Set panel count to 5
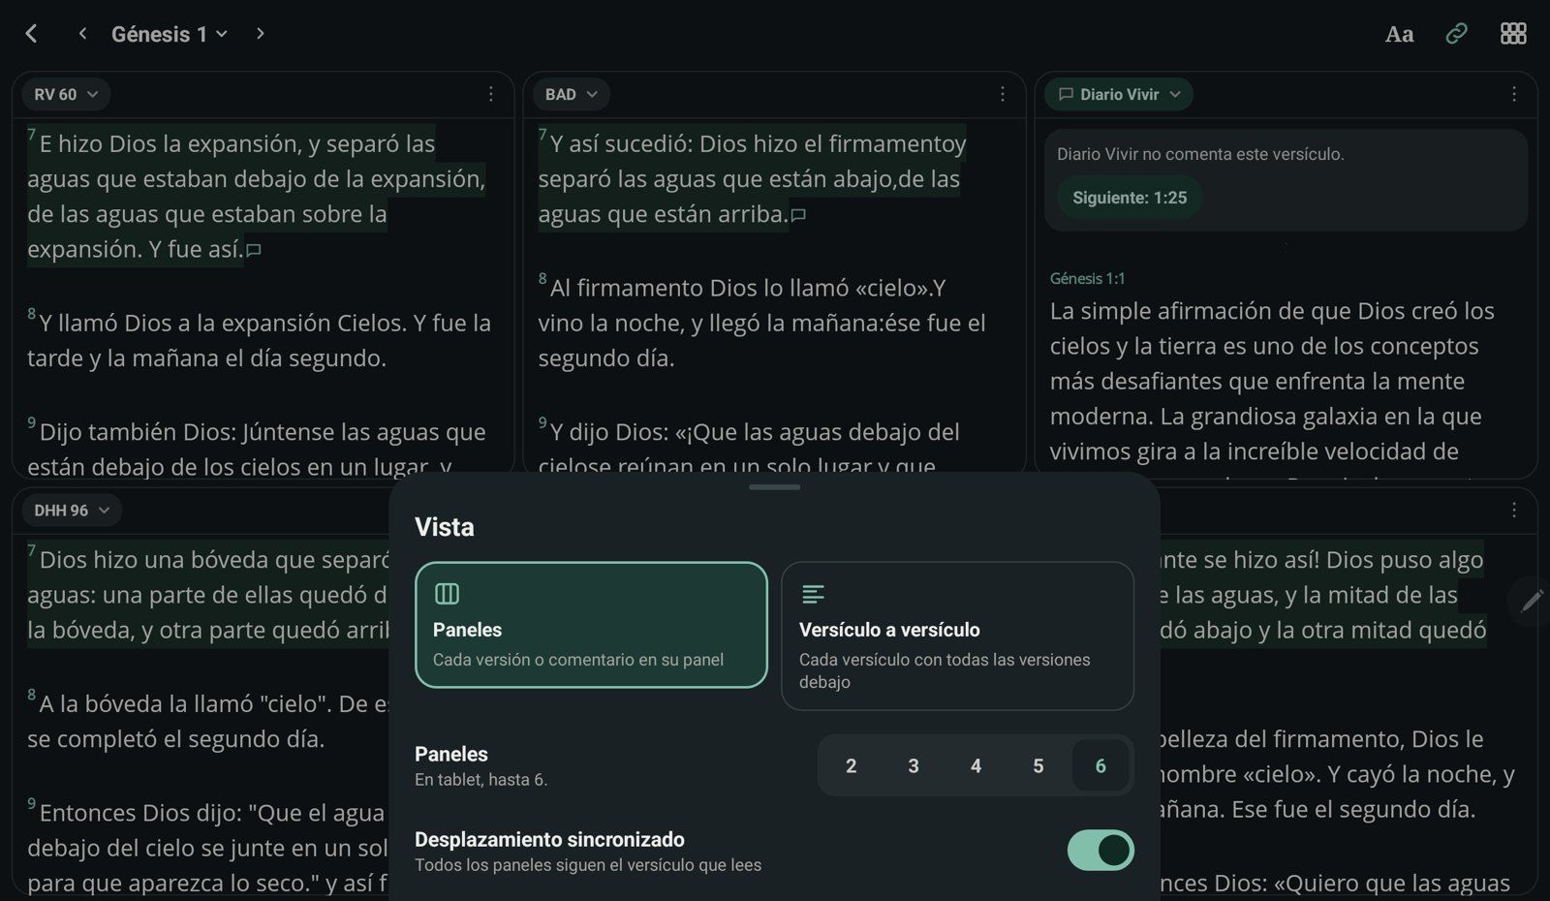 click(x=1038, y=766)
